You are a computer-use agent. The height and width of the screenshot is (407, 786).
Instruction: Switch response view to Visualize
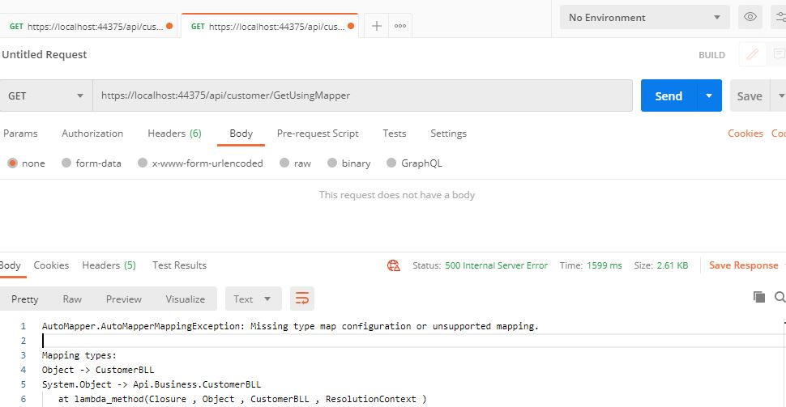tap(186, 299)
